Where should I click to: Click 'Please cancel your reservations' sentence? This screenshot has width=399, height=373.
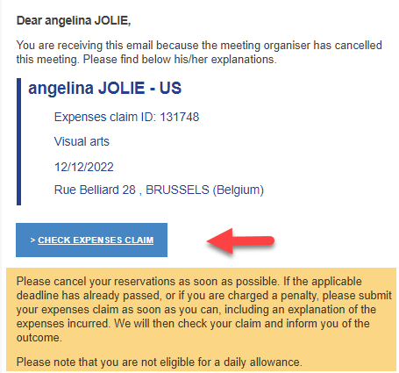[x=148, y=282]
